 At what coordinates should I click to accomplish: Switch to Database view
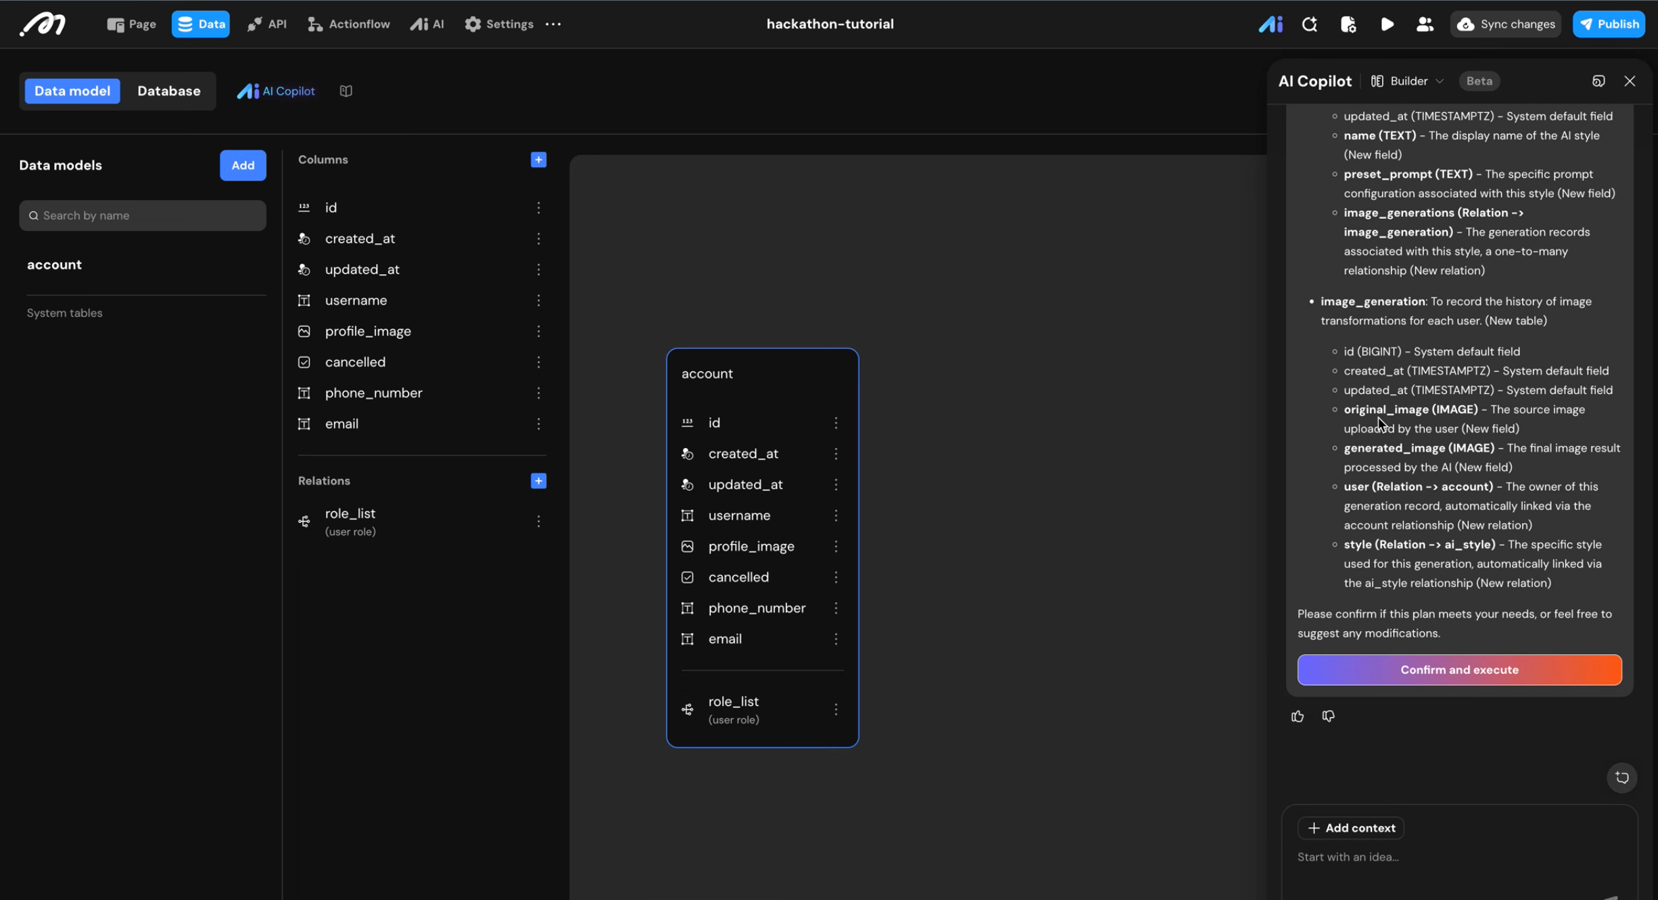[x=169, y=91]
